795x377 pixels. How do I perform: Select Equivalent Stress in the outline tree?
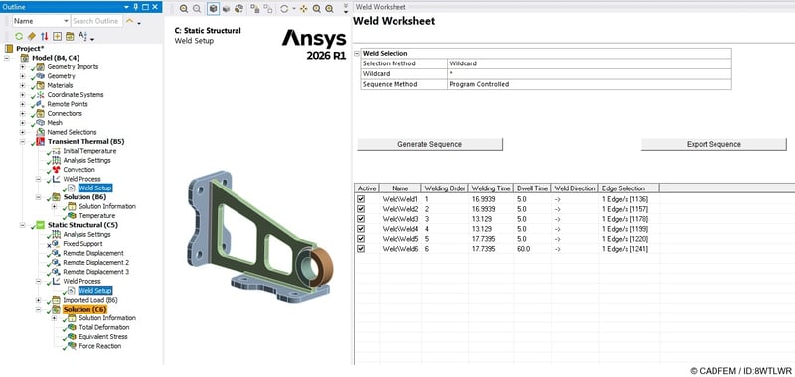click(x=103, y=336)
